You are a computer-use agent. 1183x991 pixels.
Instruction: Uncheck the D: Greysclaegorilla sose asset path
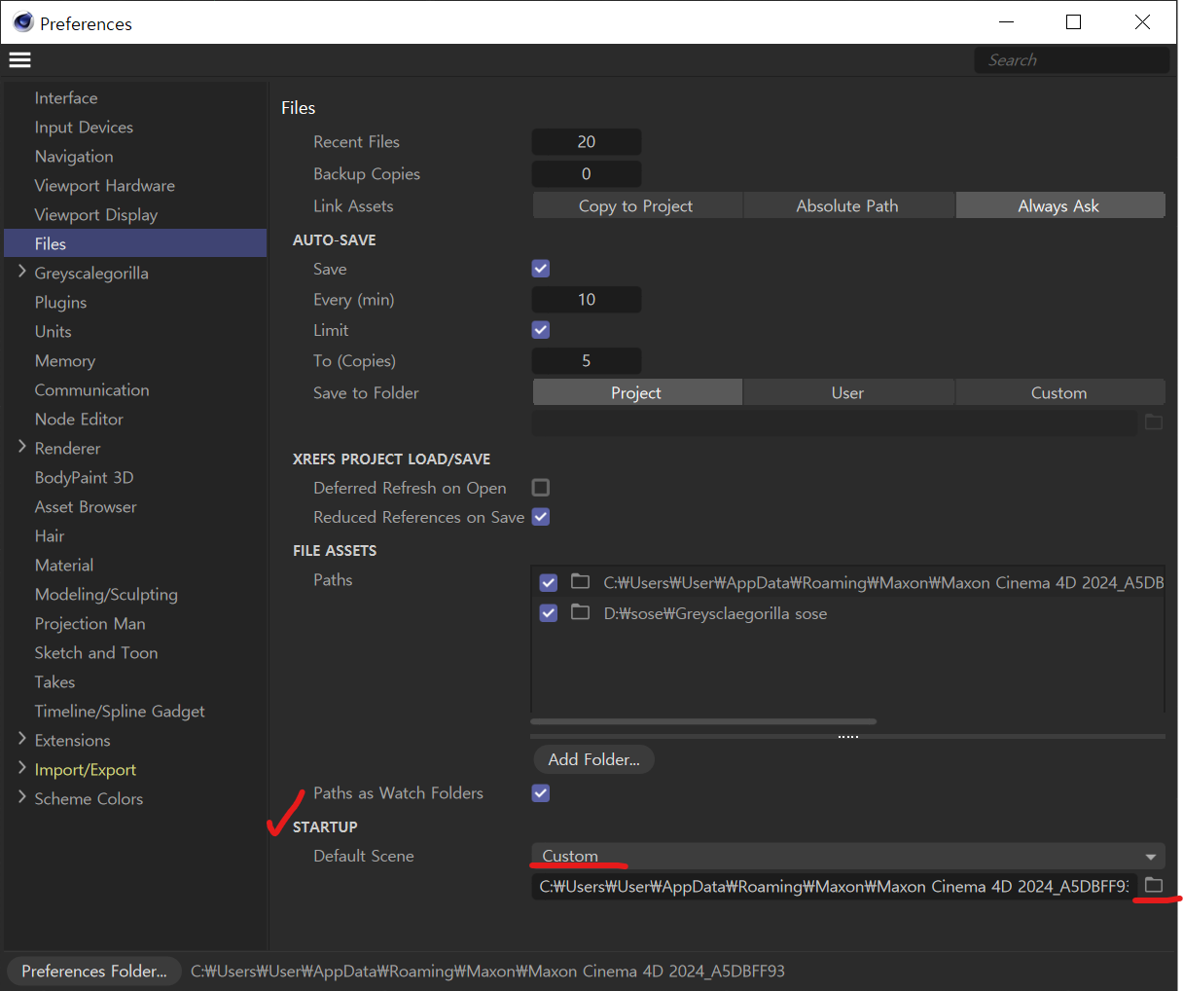[549, 613]
